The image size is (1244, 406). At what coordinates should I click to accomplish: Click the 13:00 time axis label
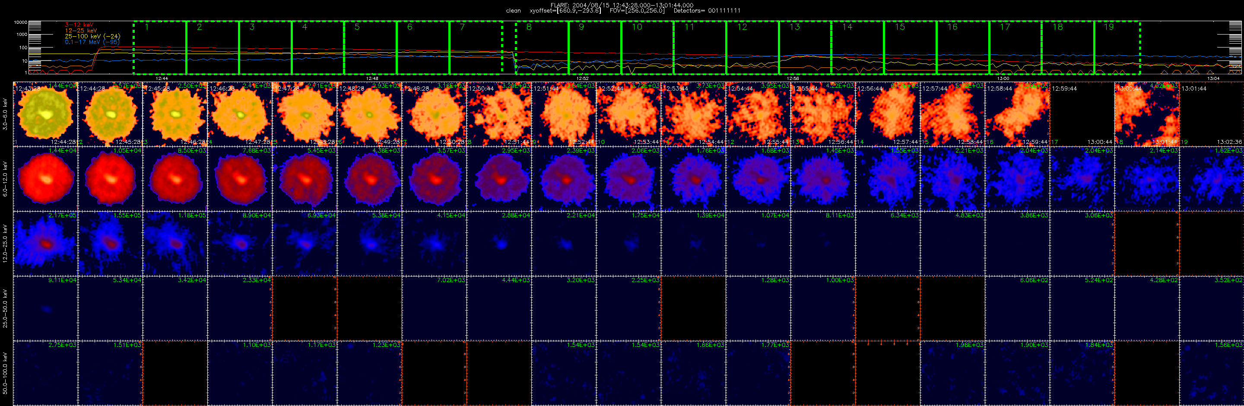(1003, 78)
